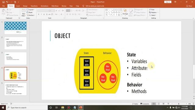Switch to the Design tab
The height and width of the screenshot is (110, 195).
25,6
